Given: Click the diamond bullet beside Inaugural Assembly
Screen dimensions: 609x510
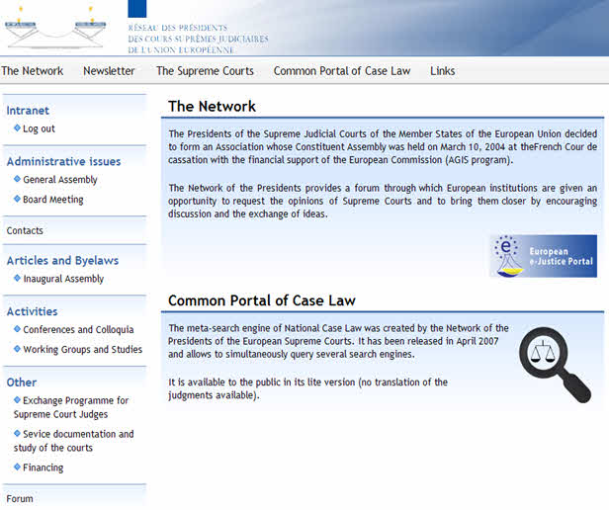Looking at the screenshot, I should 17,278.
